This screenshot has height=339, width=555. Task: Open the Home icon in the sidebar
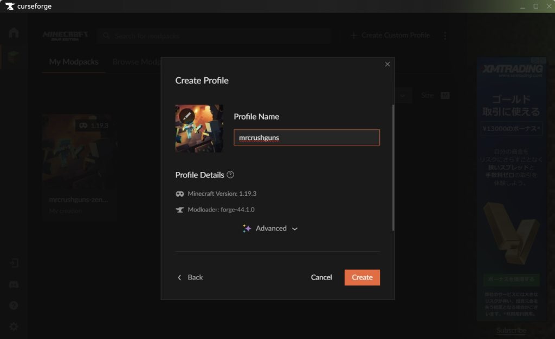click(14, 33)
